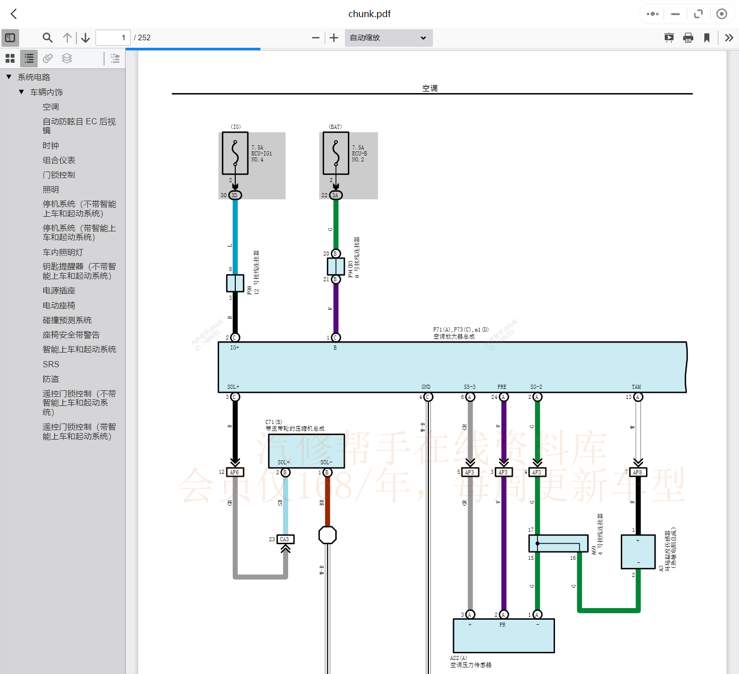
Task: Switch to thumbnails view
Action: click(10, 58)
